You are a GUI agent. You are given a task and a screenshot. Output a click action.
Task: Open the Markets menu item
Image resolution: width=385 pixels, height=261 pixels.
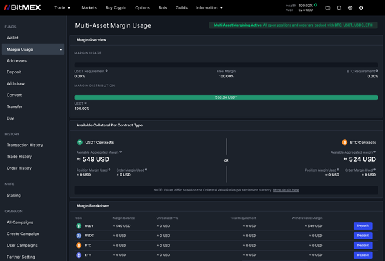[89, 8]
